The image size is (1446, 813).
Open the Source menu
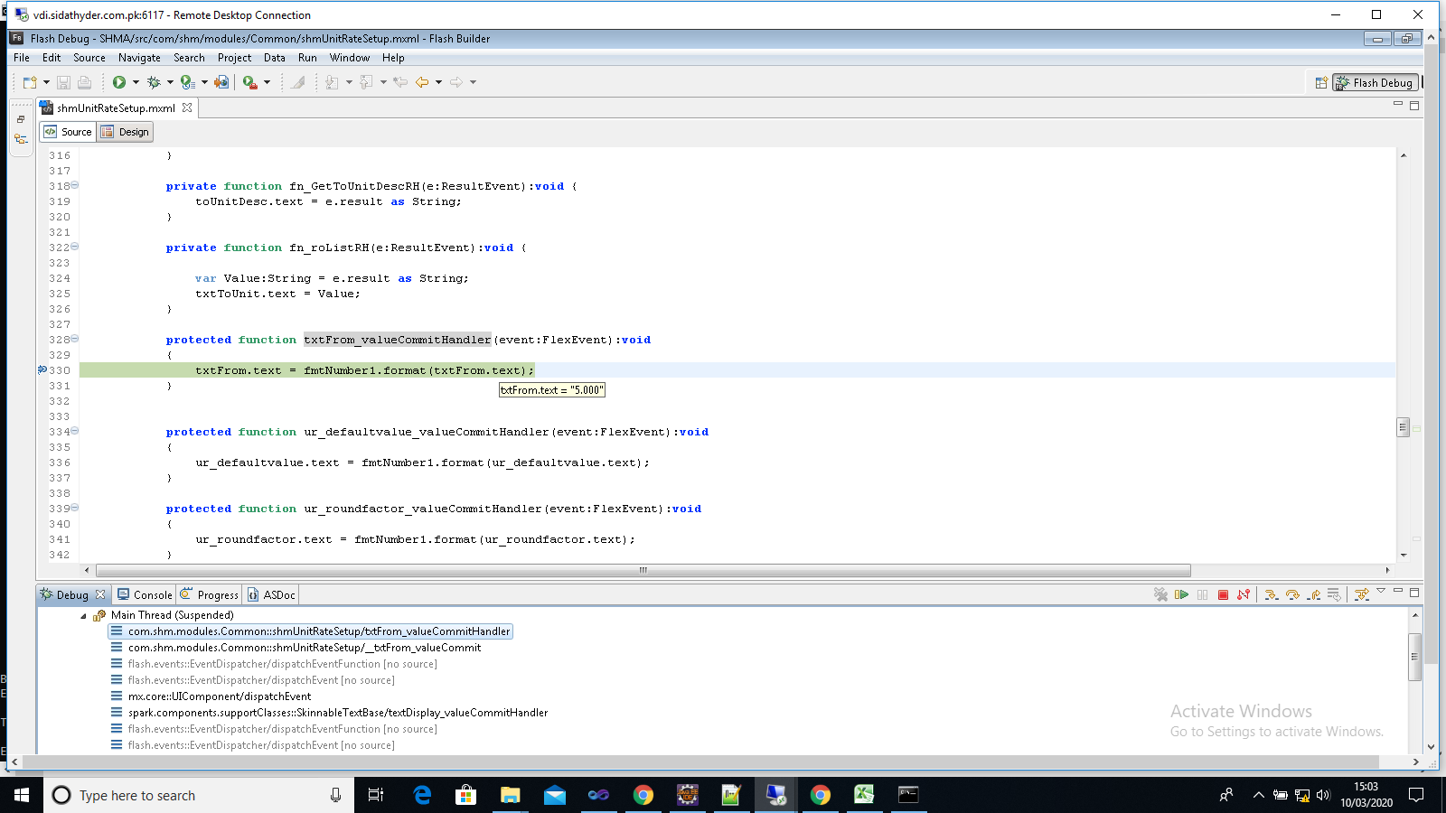[89, 58]
